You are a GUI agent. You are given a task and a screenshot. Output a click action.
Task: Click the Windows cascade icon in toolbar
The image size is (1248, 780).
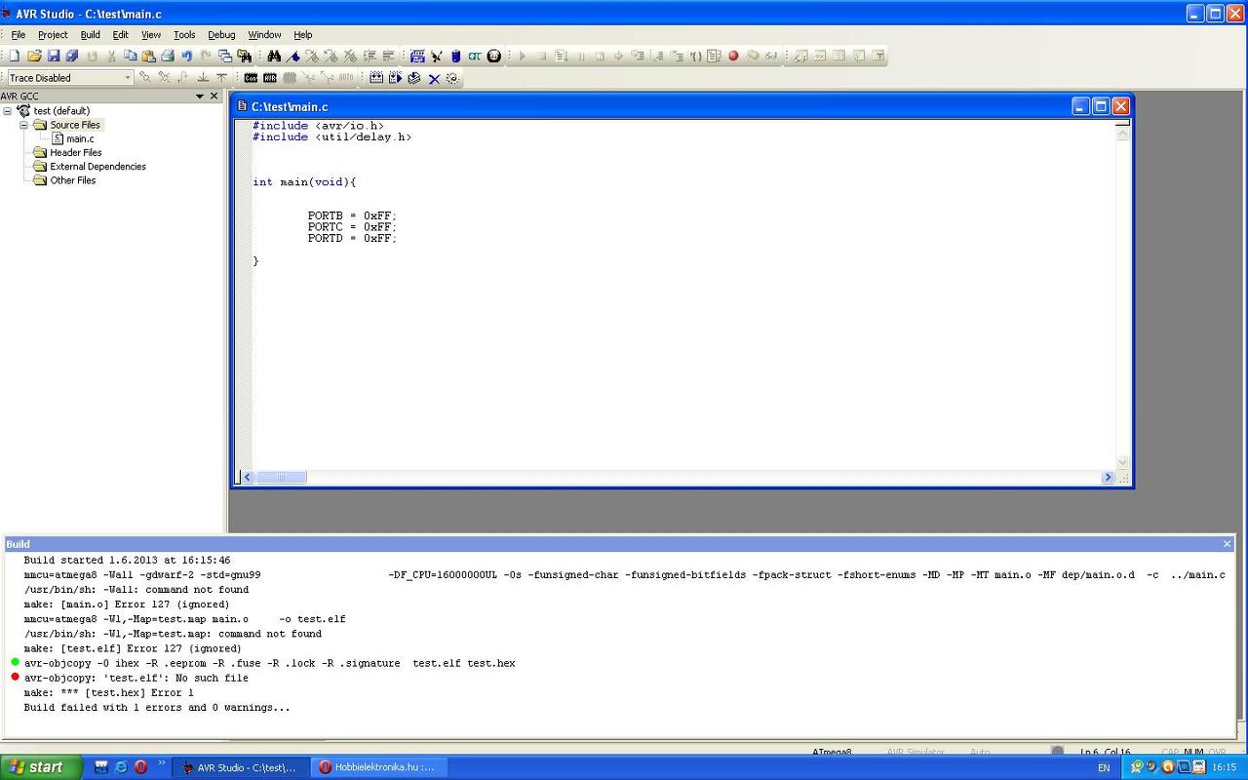click(x=225, y=56)
